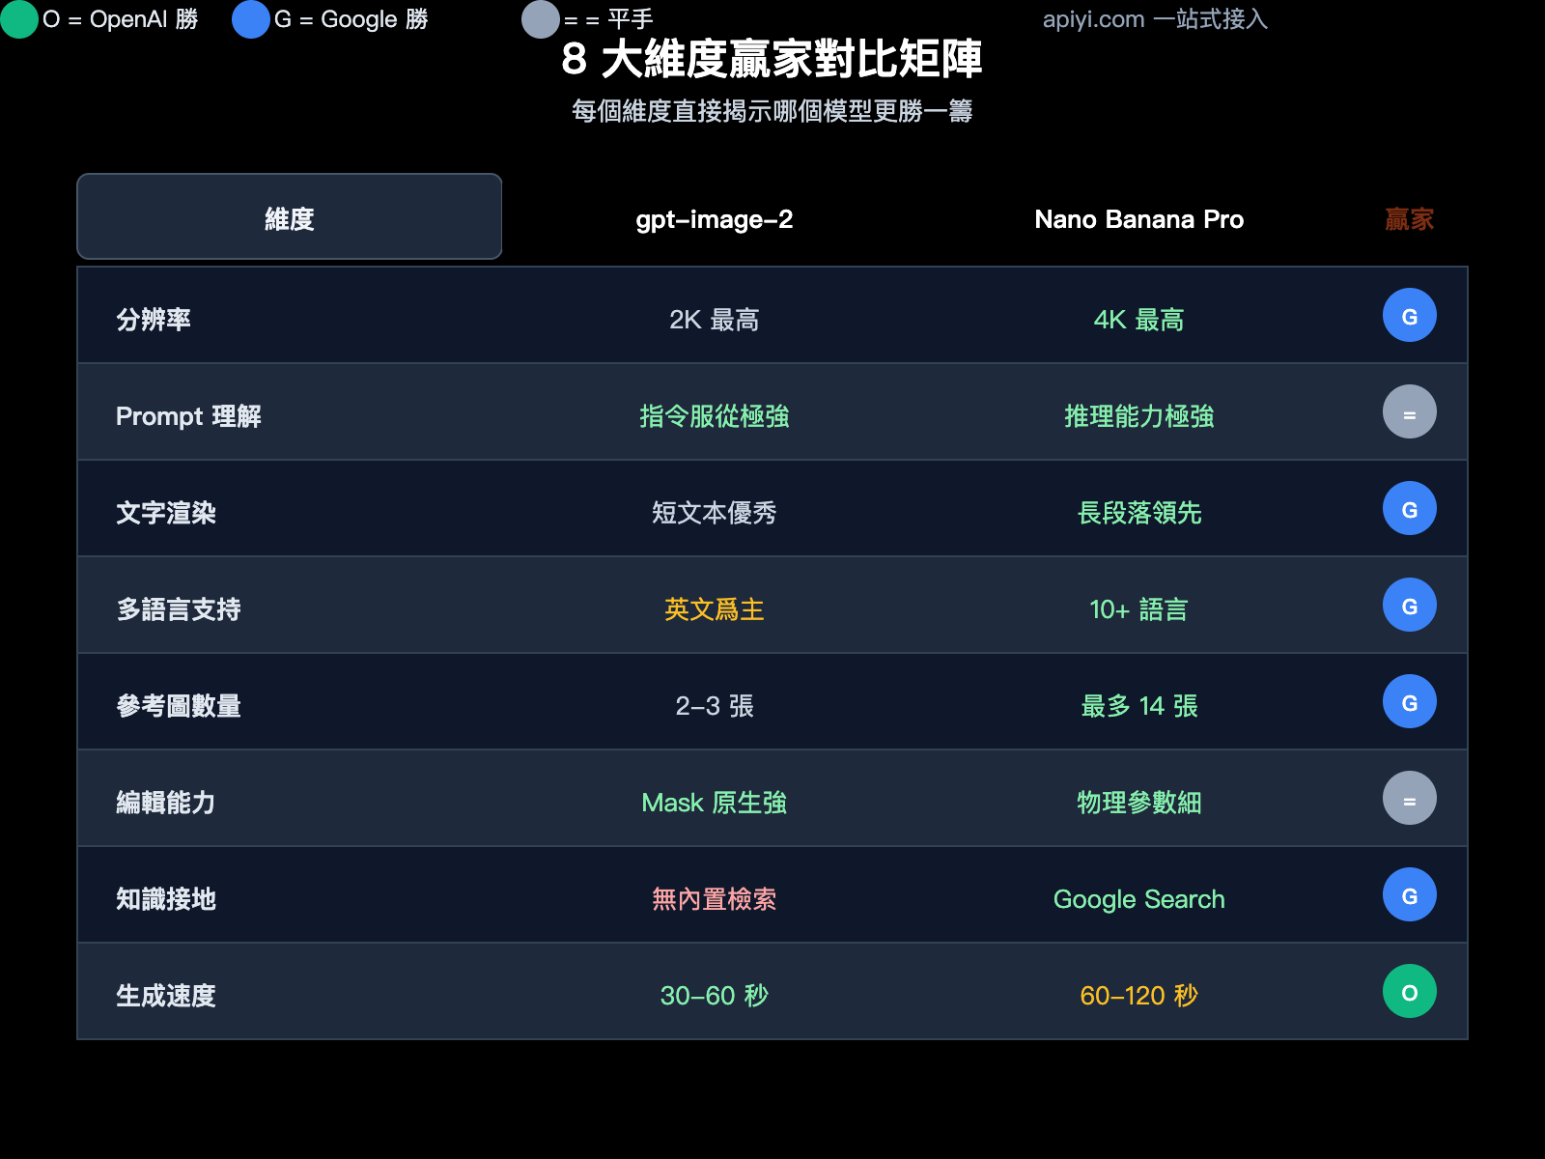Click the G badge beside 知識接地
This screenshot has width=1545, height=1159.
tap(1409, 894)
